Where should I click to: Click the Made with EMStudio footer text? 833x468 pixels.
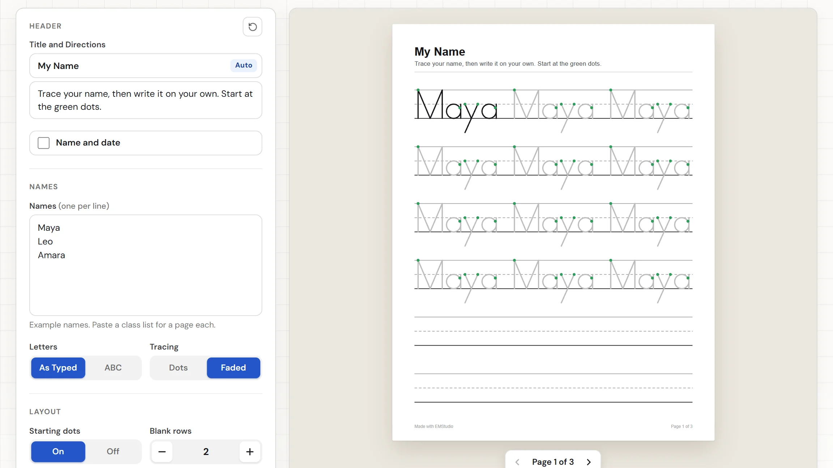tap(433, 426)
